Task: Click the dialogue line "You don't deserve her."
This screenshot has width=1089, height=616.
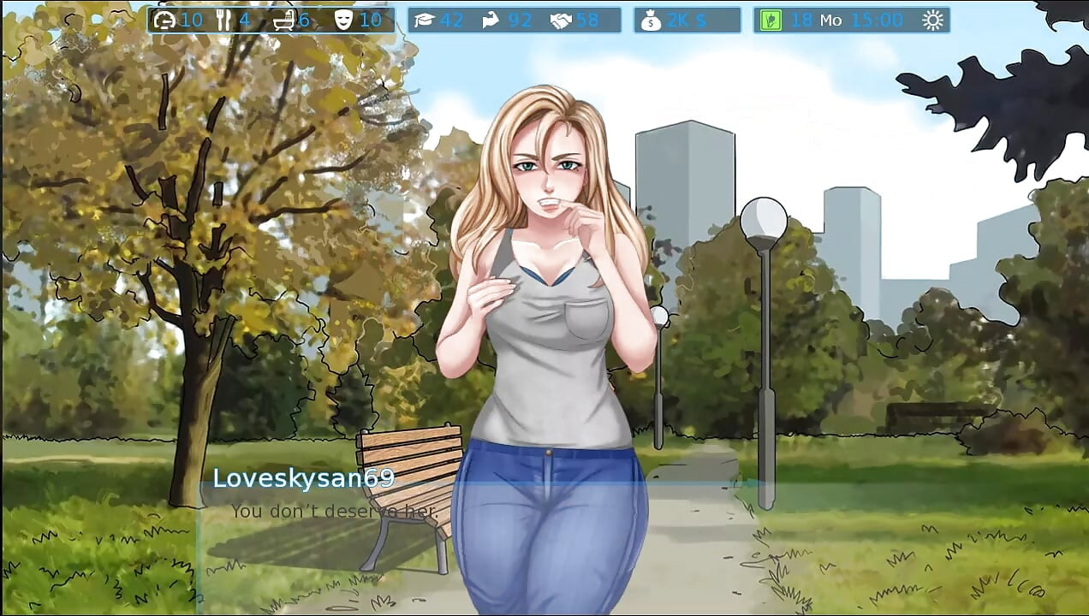Action: [334, 512]
